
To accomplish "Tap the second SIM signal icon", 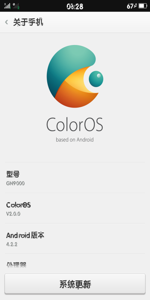I will (x=16, y=6).
